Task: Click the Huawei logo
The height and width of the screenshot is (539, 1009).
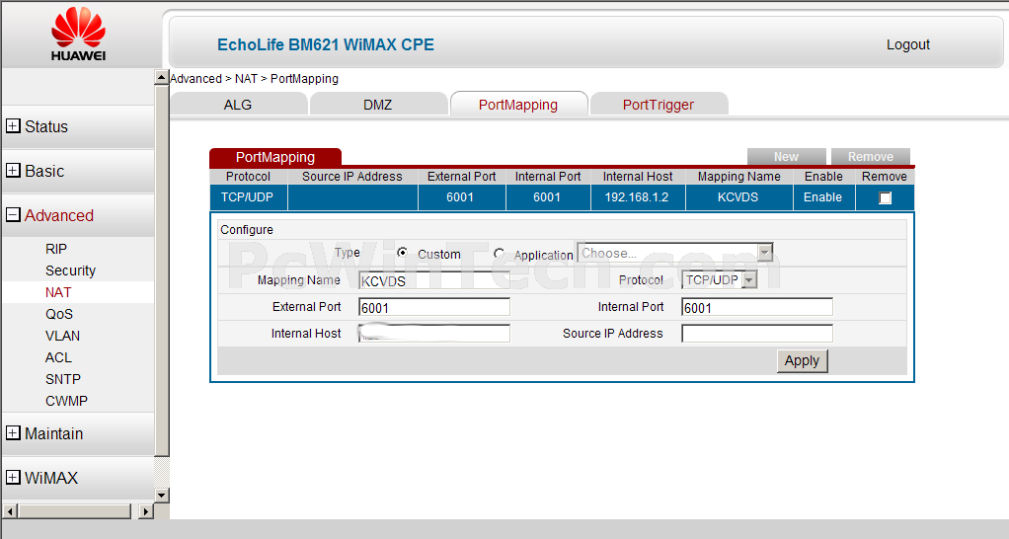Action: [79, 35]
